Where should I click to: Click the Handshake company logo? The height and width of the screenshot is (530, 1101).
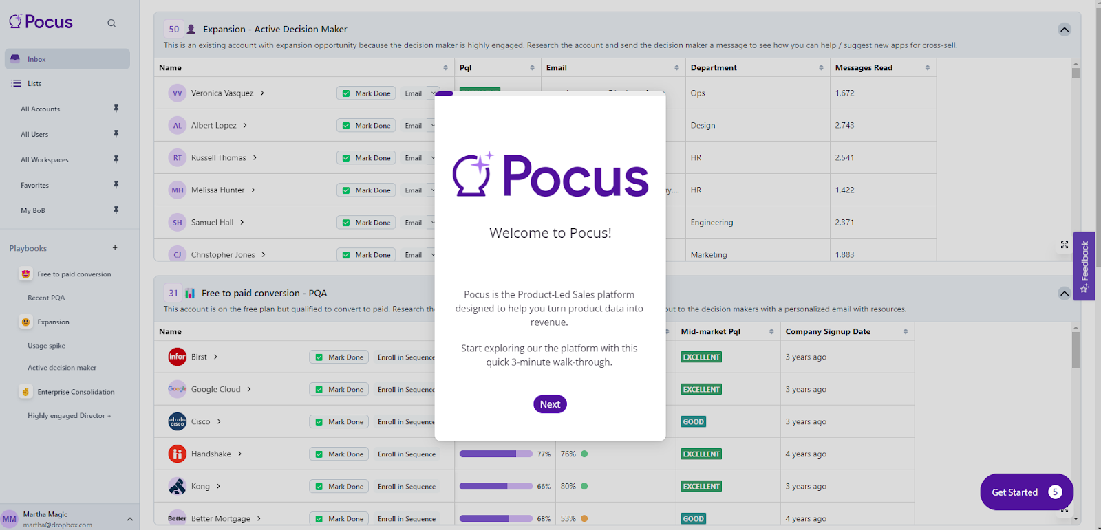point(178,454)
